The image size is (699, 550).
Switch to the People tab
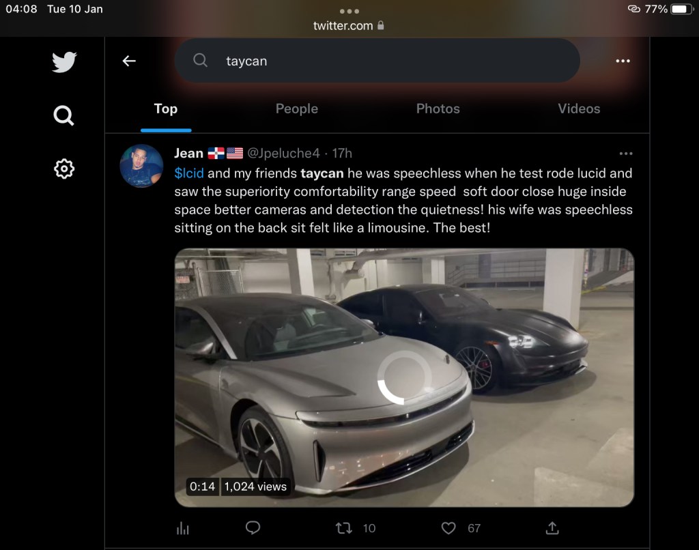pyautogui.click(x=296, y=108)
